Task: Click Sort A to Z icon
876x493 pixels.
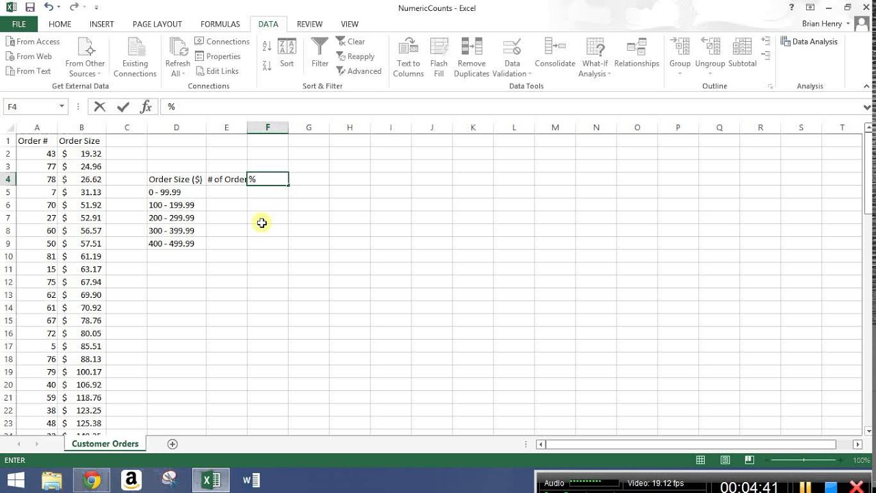Action: point(267,46)
